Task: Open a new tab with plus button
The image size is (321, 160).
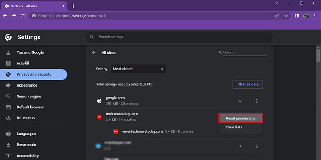Action: click(73, 6)
